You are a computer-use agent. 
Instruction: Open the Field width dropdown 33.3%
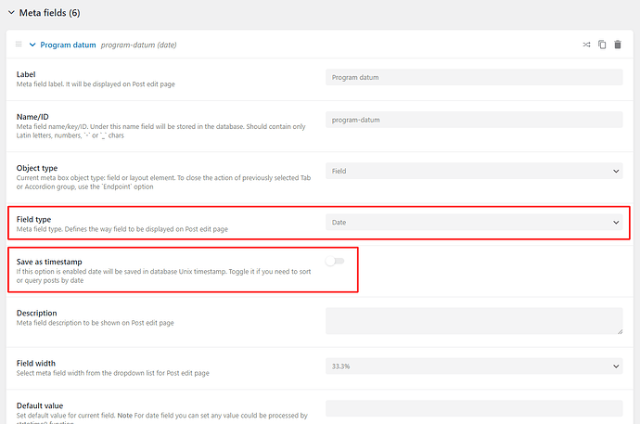pyautogui.click(x=474, y=366)
